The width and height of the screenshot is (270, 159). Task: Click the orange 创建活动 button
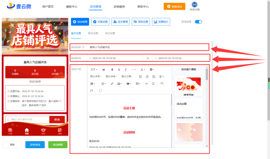175,6
